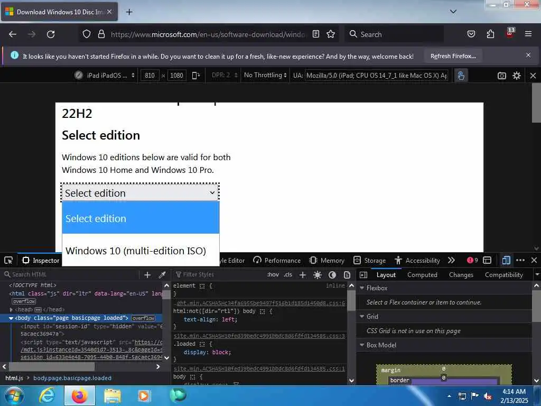Click the viewport height field 1080

point(176,75)
